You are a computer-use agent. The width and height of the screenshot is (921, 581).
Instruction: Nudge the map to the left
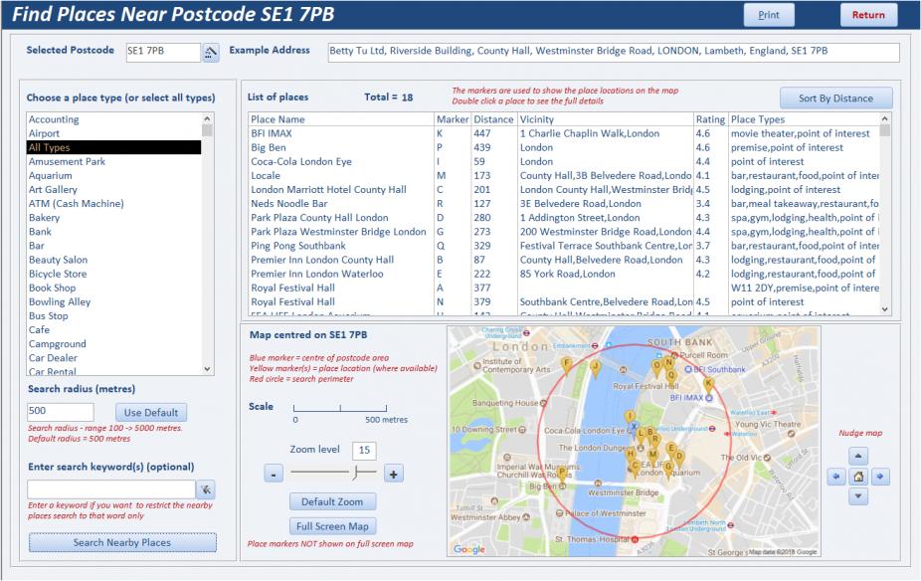[x=838, y=477]
